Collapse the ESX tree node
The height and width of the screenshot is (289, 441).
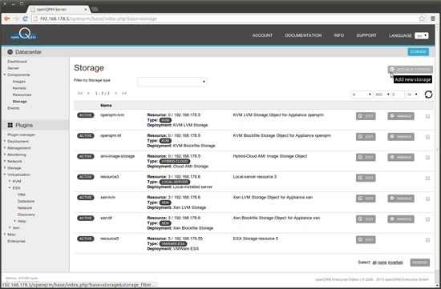click(10, 187)
